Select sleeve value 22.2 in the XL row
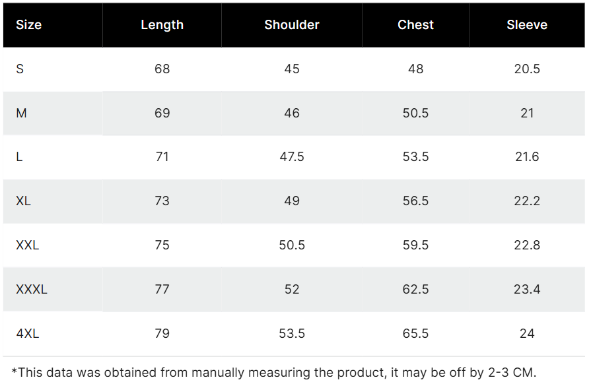Screen dimensions: 591x386 [x=527, y=201]
